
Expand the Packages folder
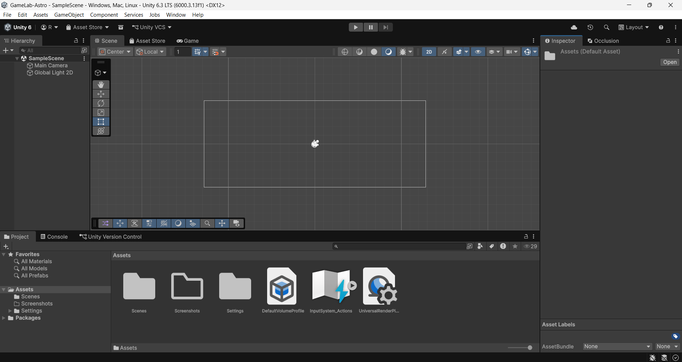click(x=4, y=318)
